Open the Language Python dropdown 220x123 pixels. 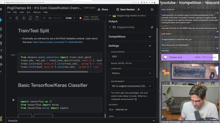pos(131,73)
